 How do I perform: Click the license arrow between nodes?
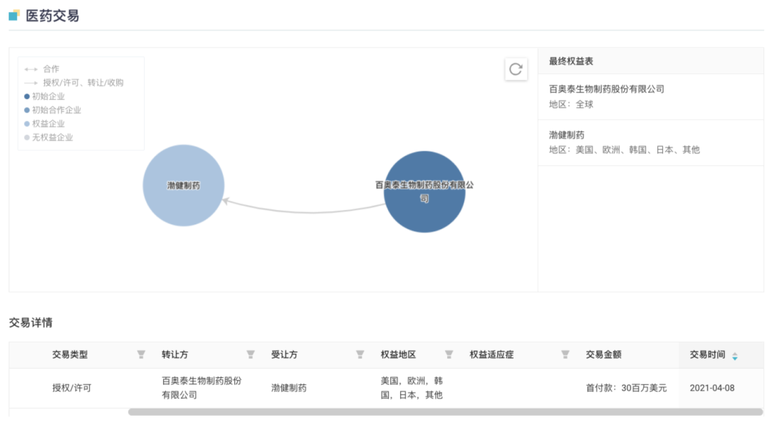[304, 211]
